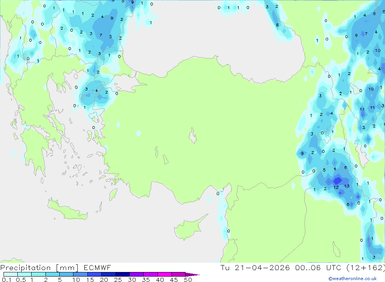
Task: Pick the 40–45 mm legend color box
Action: (x=164, y=274)
